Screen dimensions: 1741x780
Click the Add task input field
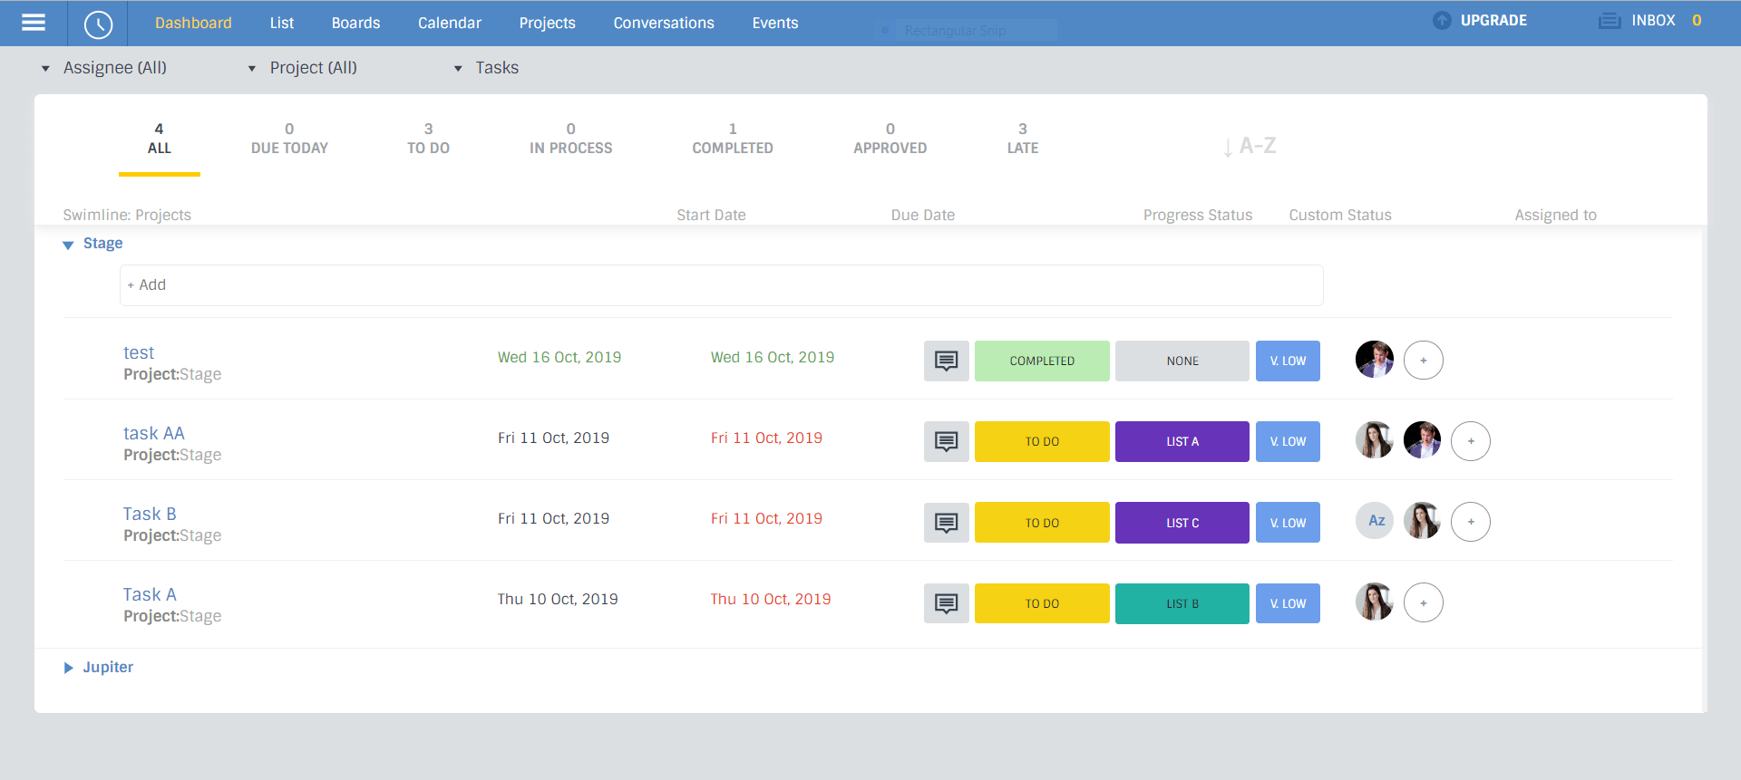click(721, 285)
